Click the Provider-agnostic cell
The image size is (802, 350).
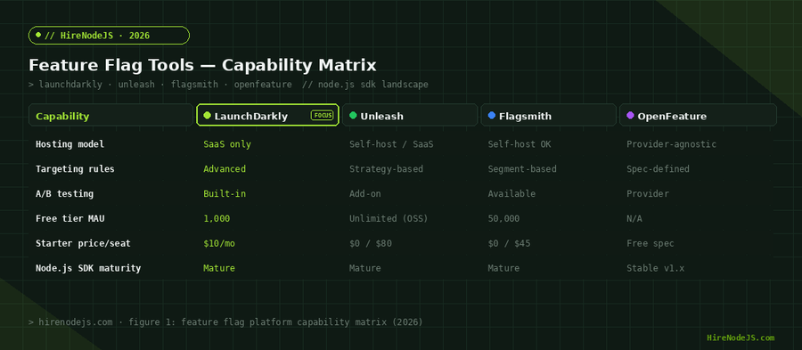(672, 144)
